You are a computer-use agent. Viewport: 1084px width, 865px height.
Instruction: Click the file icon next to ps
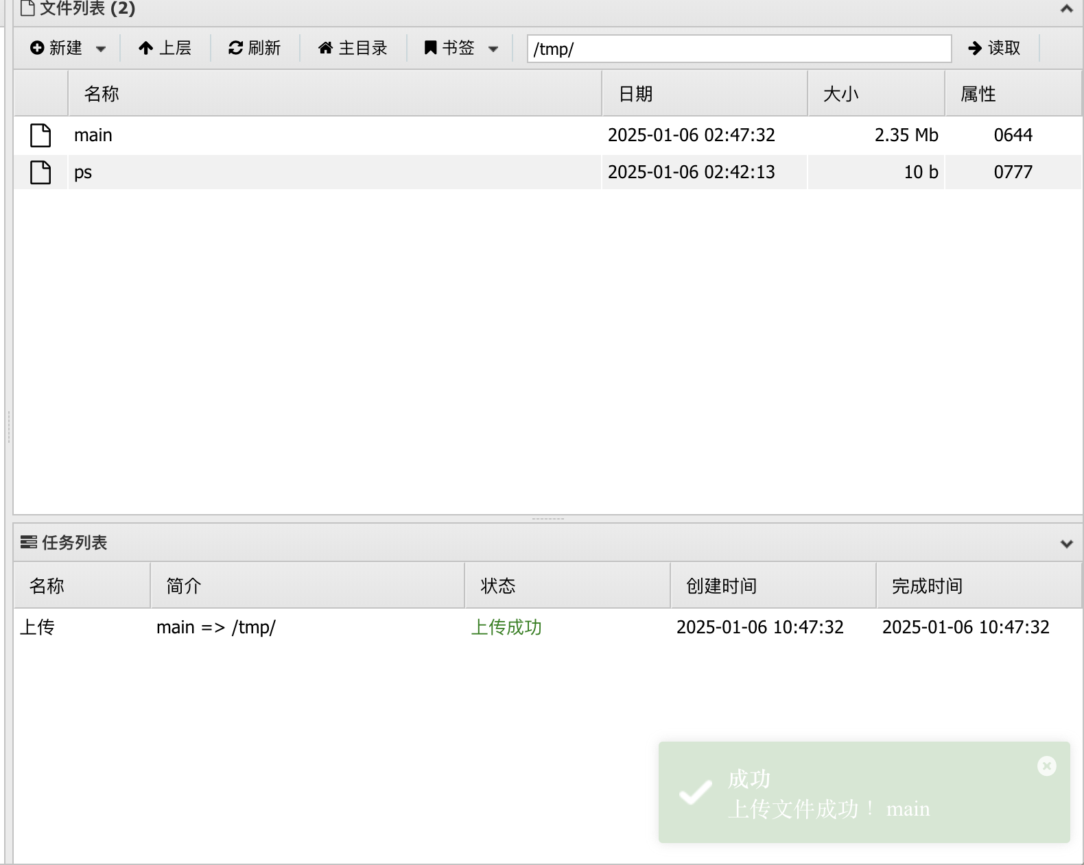(x=40, y=172)
